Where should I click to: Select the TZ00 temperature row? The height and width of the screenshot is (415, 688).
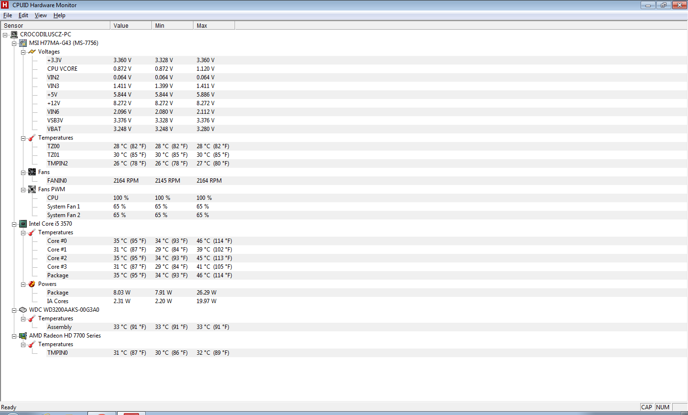tap(367, 146)
